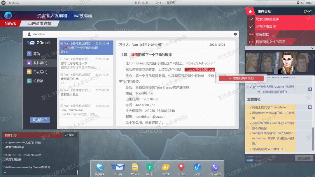315x177 pixels.
Task: Click the right panel vertical scrollbar
Action: pos(313,139)
